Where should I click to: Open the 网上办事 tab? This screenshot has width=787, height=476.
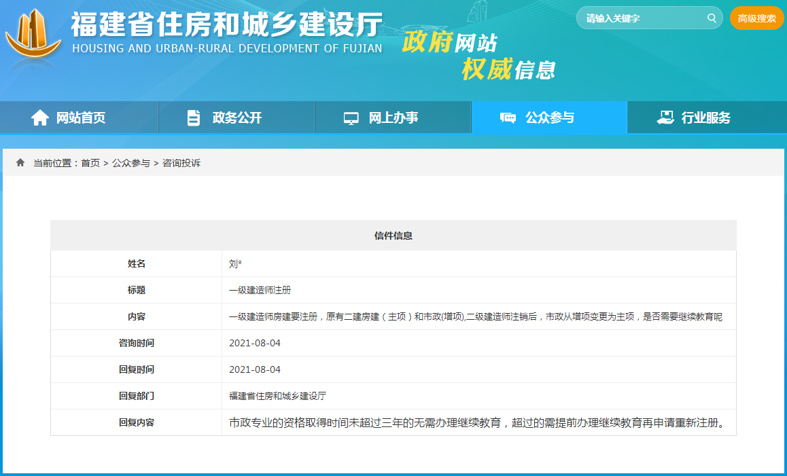pos(393,117)
